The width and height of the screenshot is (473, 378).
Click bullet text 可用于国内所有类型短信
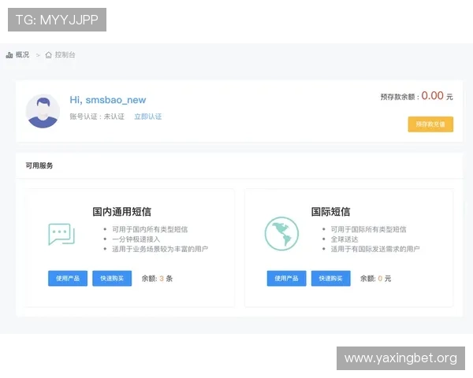pyautogui.click(x=150, y=229)
